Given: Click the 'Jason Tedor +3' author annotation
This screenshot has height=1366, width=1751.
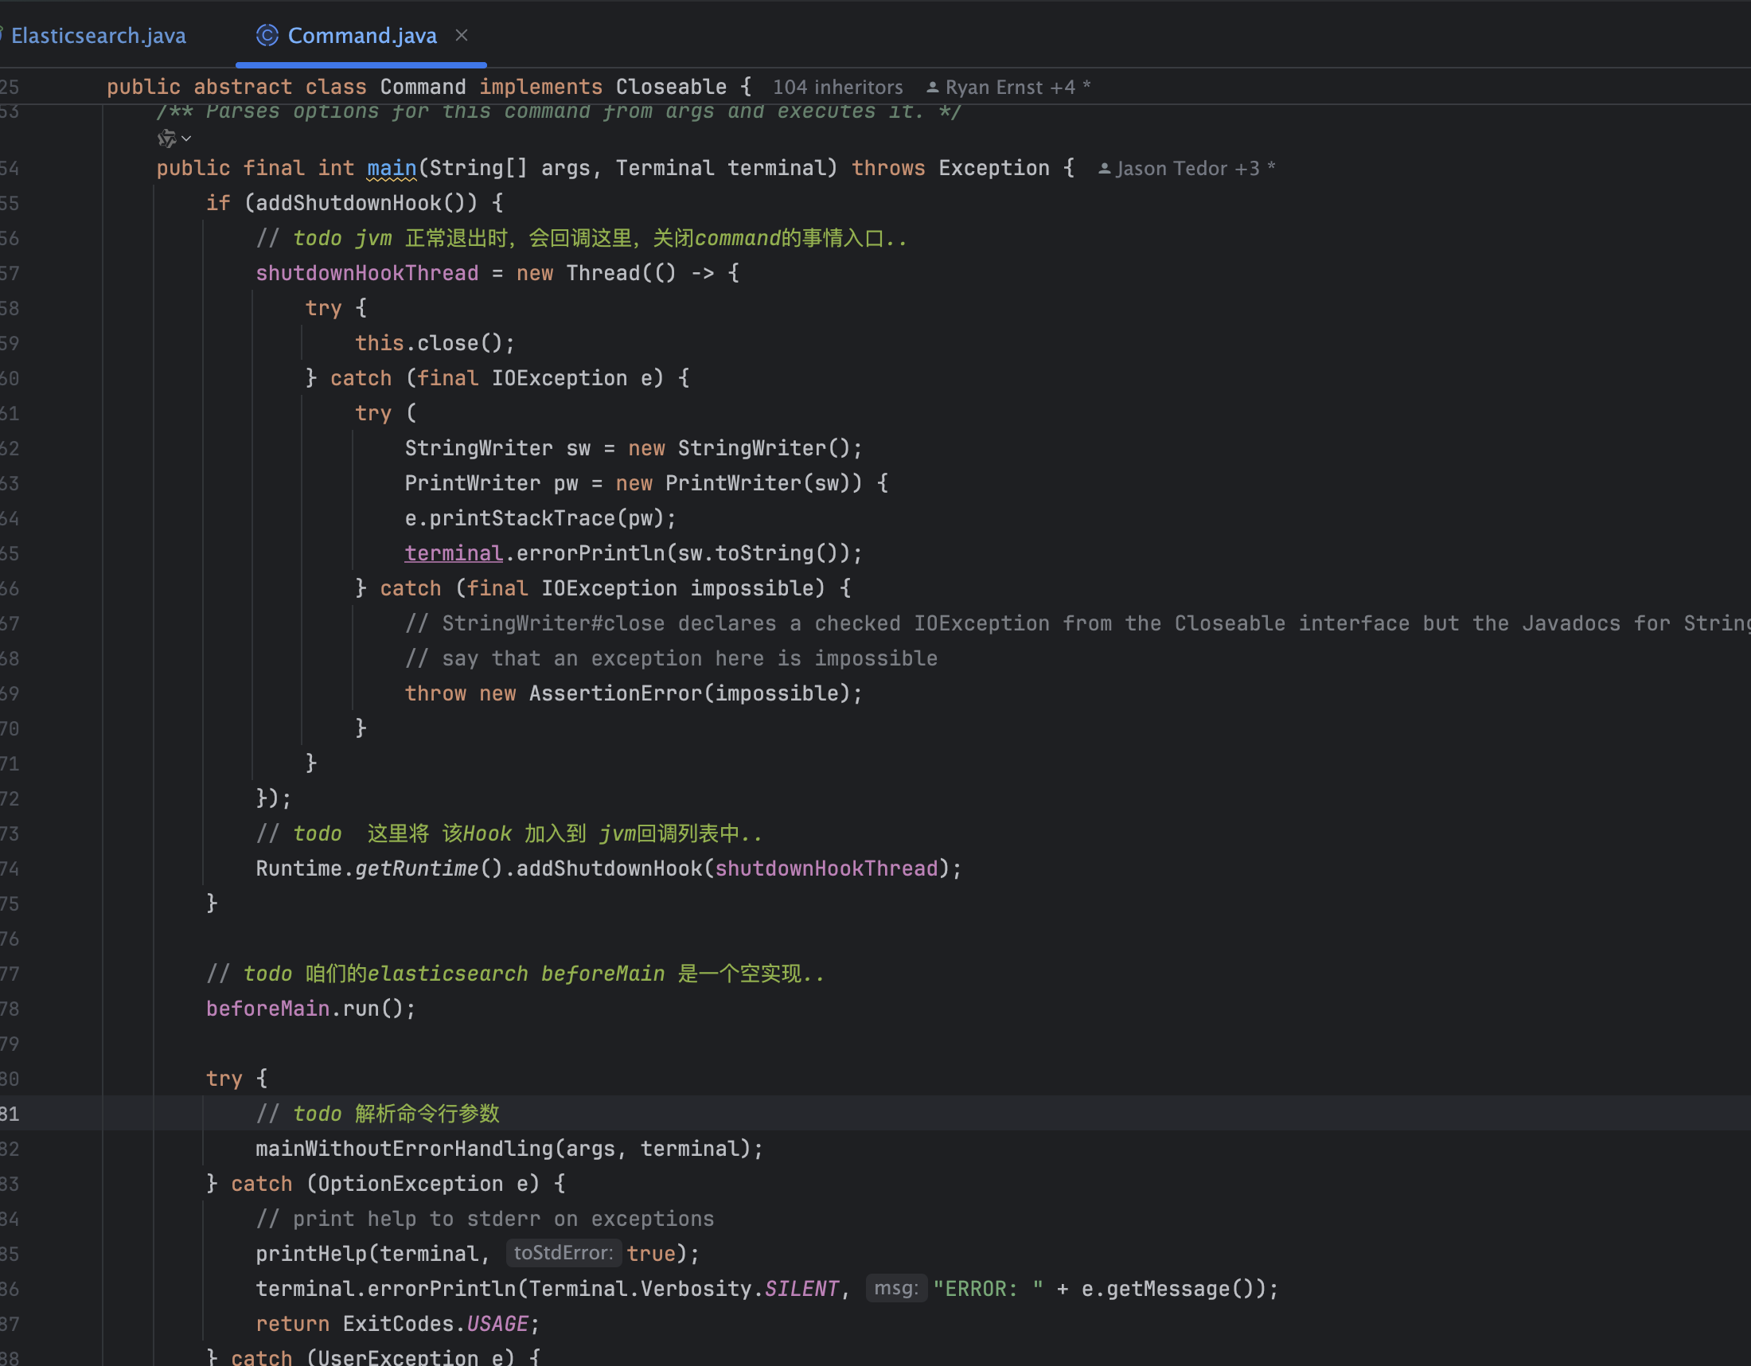Looking at the screenshot, I should pos(1187,168).
